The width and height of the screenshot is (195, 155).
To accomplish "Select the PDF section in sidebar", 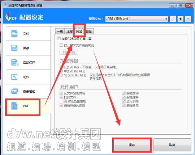I will point(29,106).
